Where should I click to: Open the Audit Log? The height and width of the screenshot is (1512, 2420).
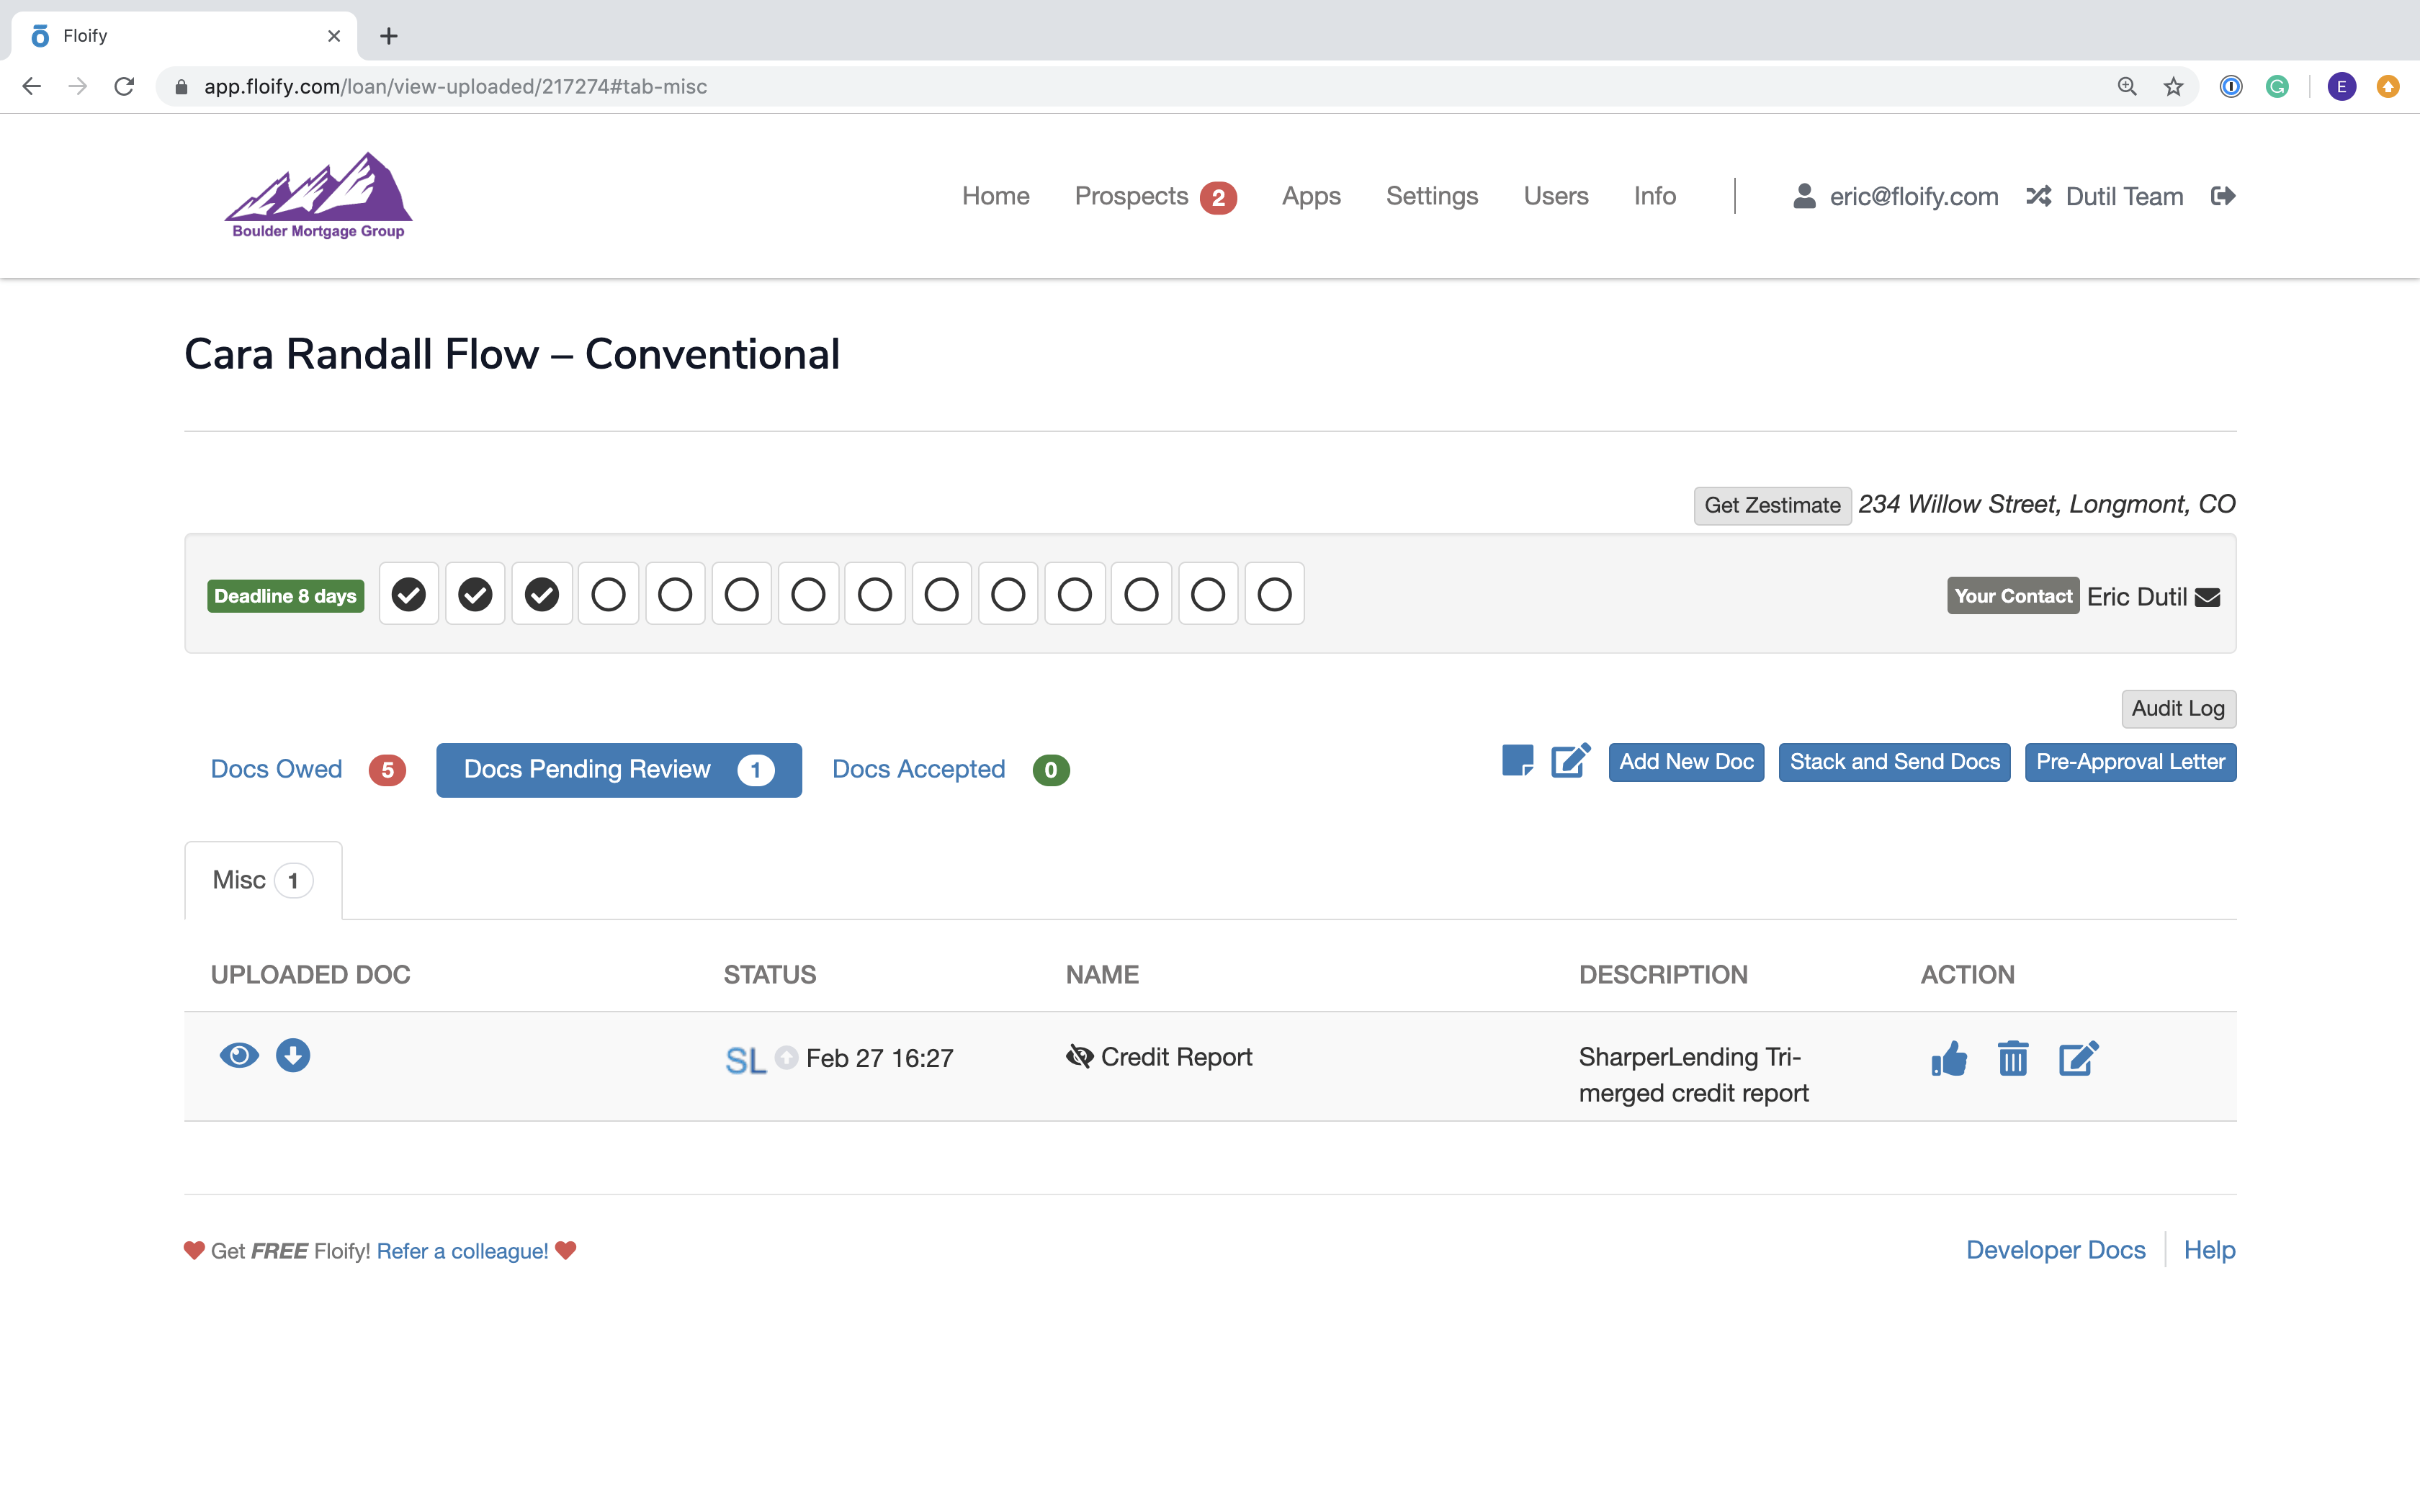[x=2178, y=708]
